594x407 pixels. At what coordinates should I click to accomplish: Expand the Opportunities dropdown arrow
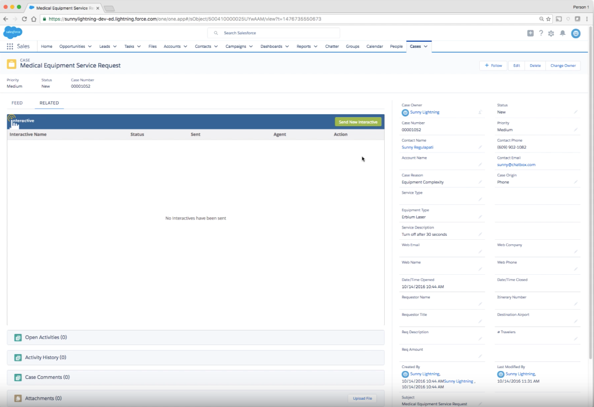[90, 47]
